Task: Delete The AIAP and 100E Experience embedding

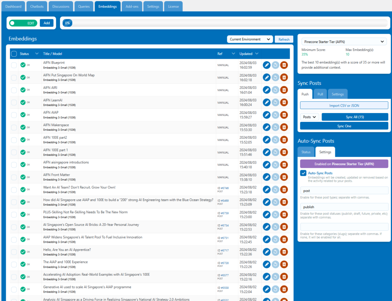Action: [x=284, y=265]
